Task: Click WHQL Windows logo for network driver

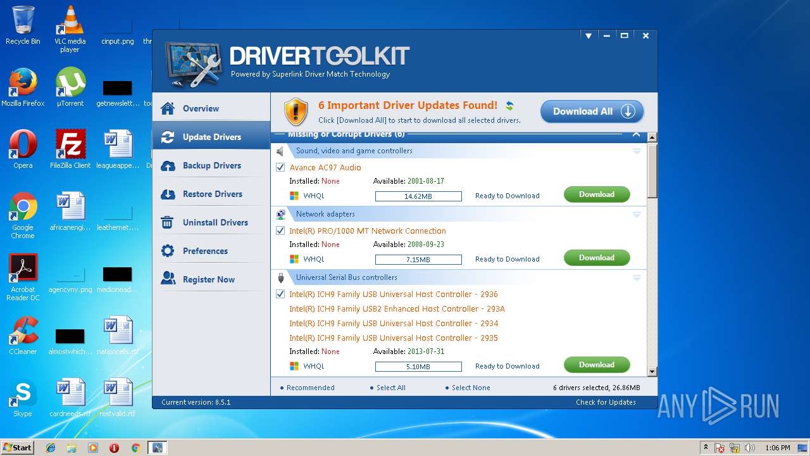Action: [x=294, y=259]
